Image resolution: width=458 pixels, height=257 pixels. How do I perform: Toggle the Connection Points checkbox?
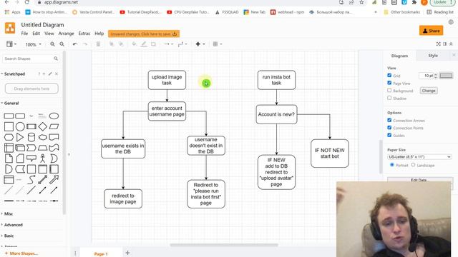coord(389,128)
